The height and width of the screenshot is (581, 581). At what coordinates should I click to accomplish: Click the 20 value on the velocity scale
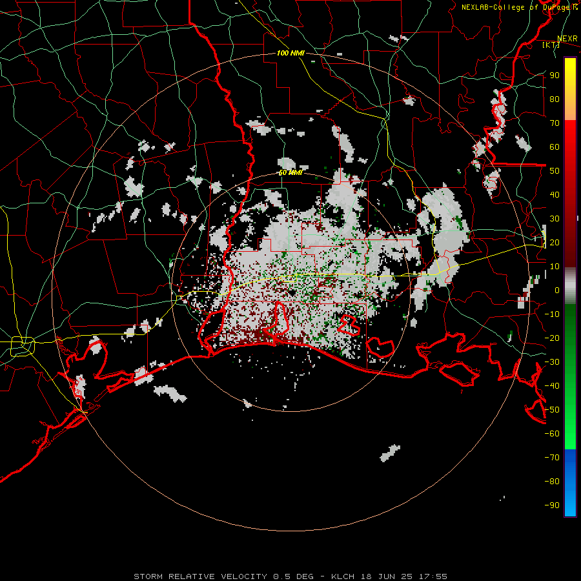pyautogui.click(x=555, y=242)
